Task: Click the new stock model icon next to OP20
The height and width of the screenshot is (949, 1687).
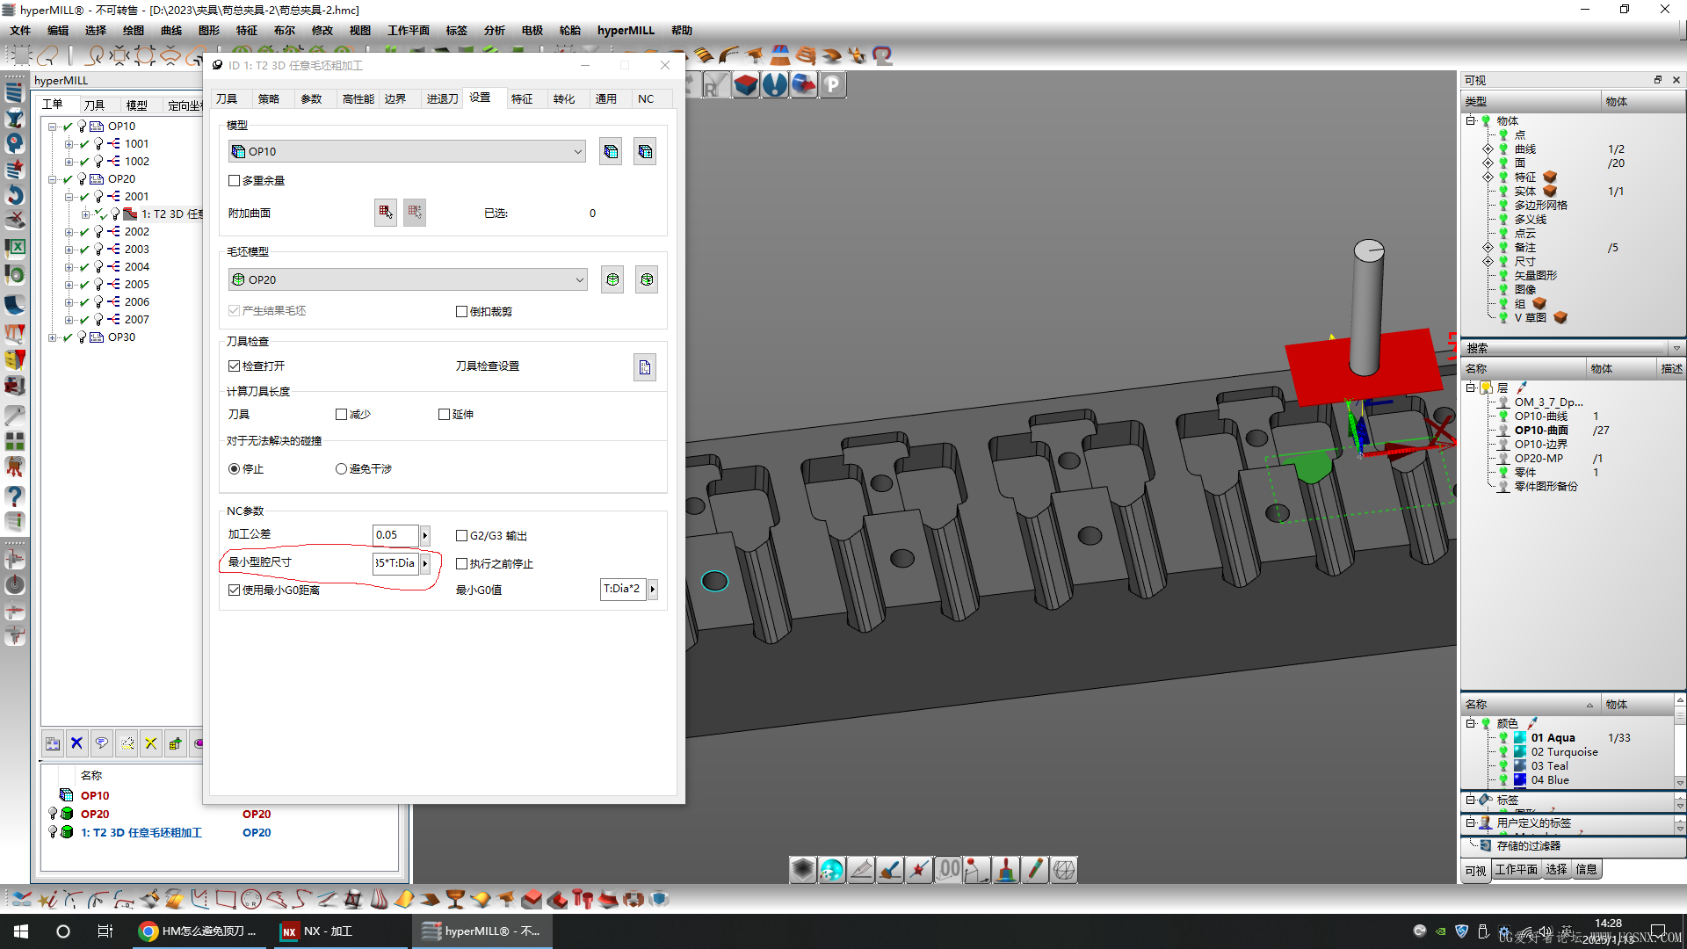Action: pos(647,279)
